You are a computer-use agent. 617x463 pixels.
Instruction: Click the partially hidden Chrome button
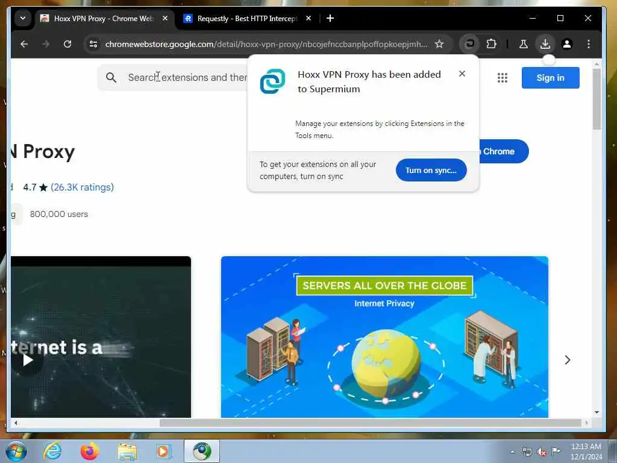click(x=504, y=151)
